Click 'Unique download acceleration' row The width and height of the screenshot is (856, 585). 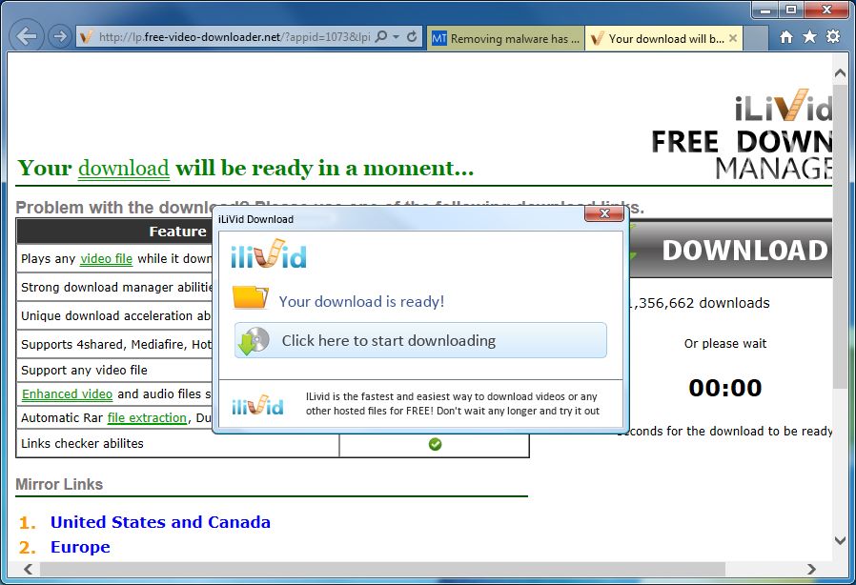(x=114, y=316)
